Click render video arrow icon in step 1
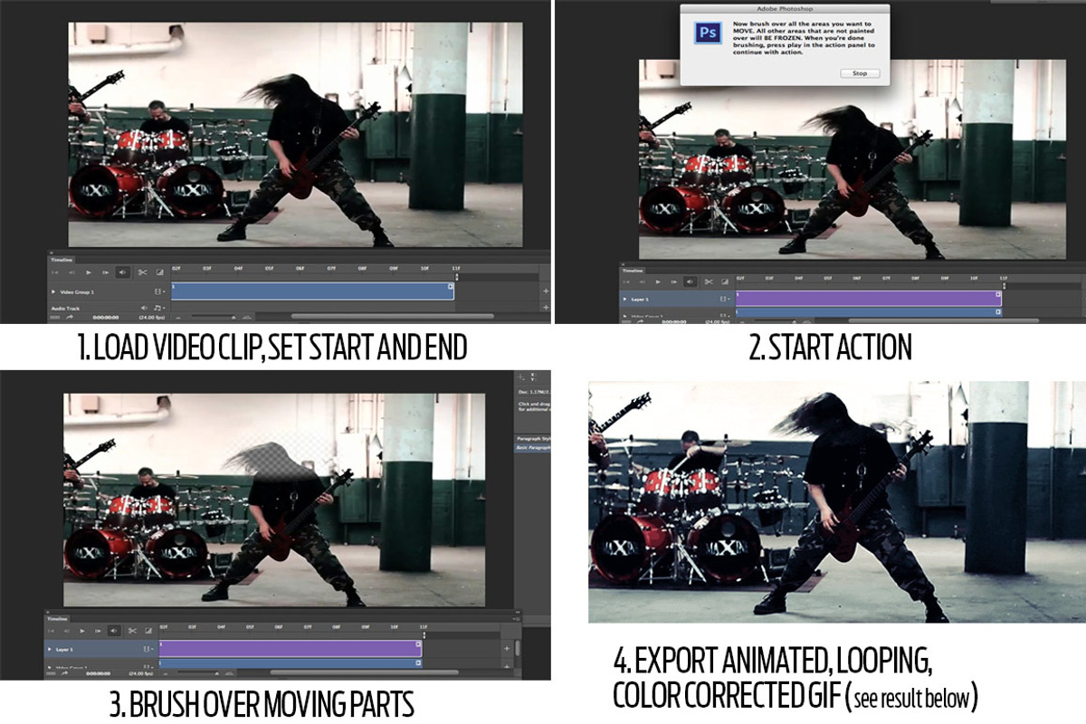Viewport: 1086px width, 724px height. 70,318
